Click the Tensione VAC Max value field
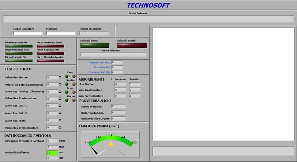Image resolution: width=297 pixels, height=162 pixels. pos(117,62)
